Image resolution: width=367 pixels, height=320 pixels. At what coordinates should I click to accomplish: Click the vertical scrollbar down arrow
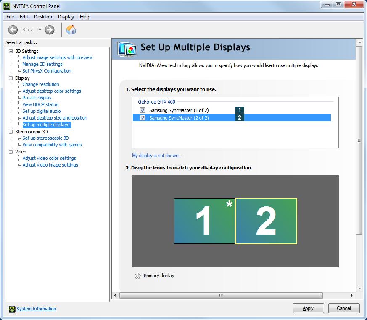[x=359, y=289]
